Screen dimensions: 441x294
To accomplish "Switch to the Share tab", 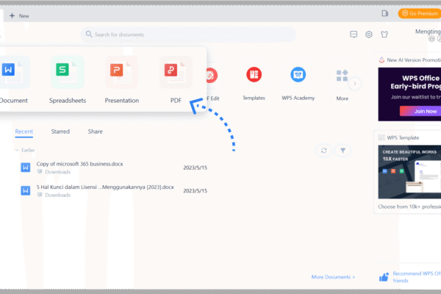I will pyautogui.click(x=96, y=132).
